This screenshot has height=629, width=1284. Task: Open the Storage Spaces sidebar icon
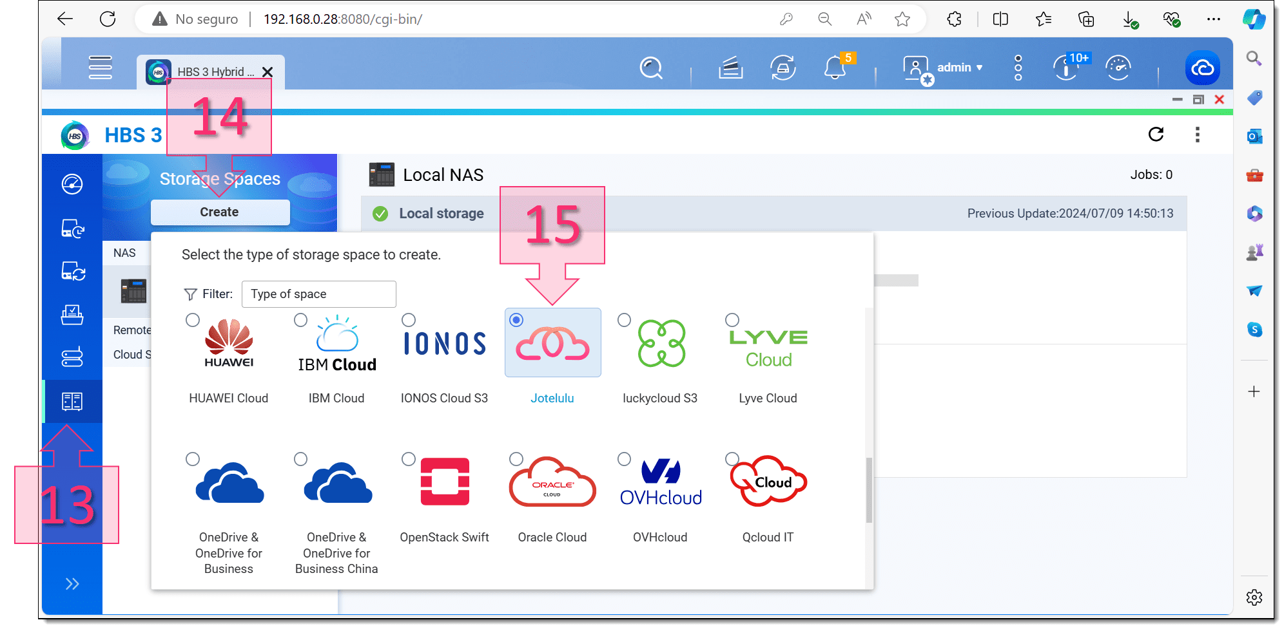(72, 402)
